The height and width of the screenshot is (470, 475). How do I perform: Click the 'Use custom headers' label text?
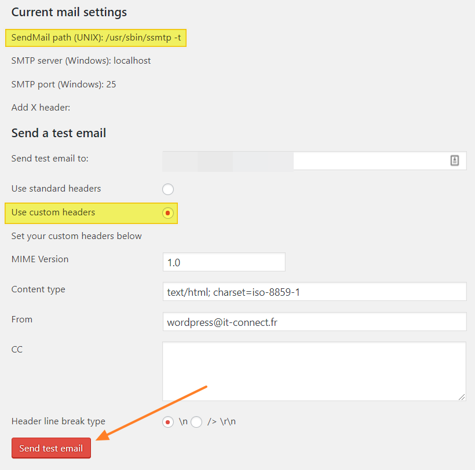[53, 212]
